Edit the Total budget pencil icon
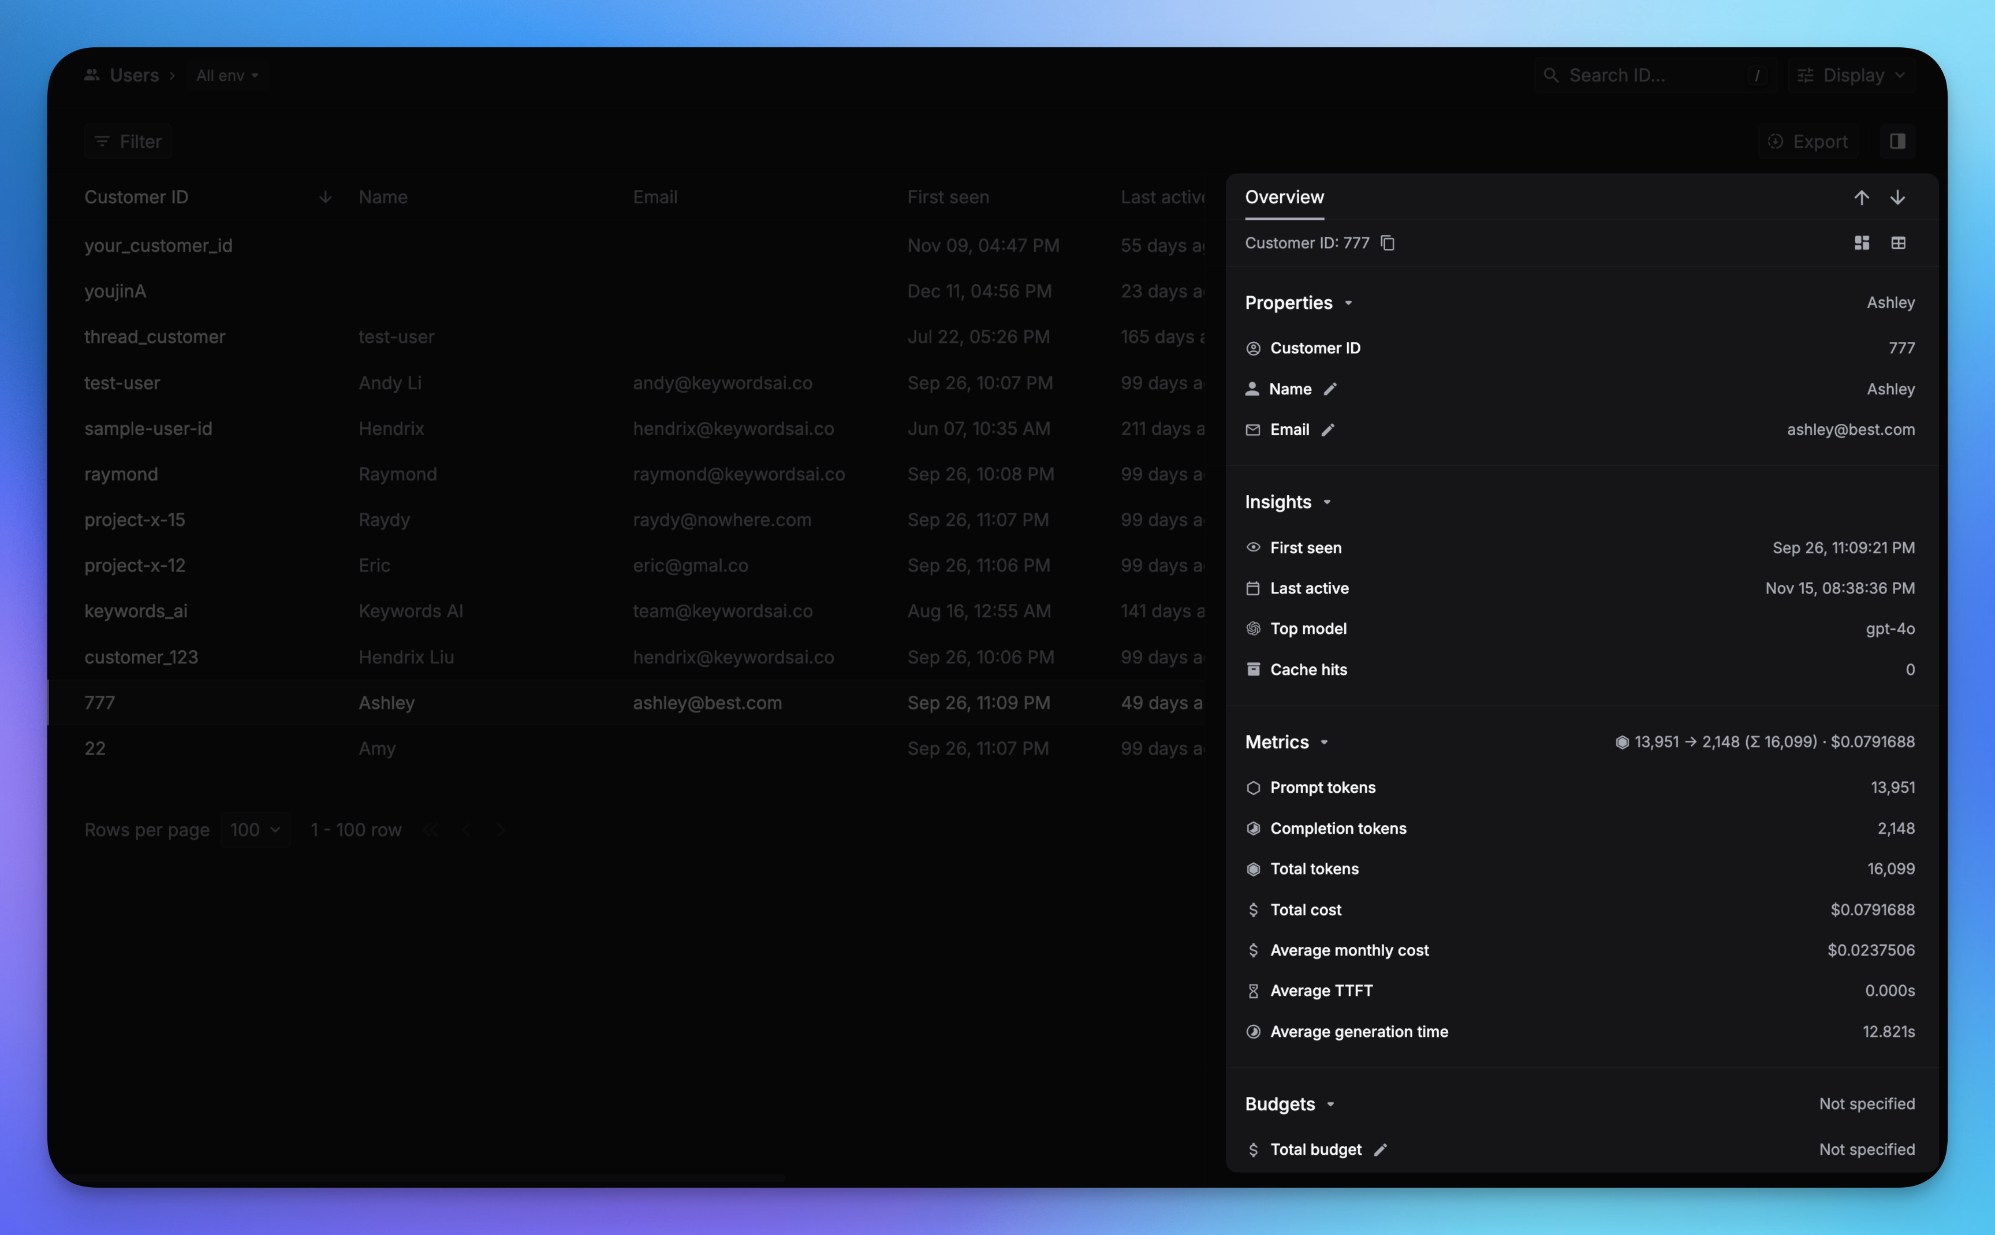The height and width of the screenshot is (1235, 1995). [1380, 1150]
